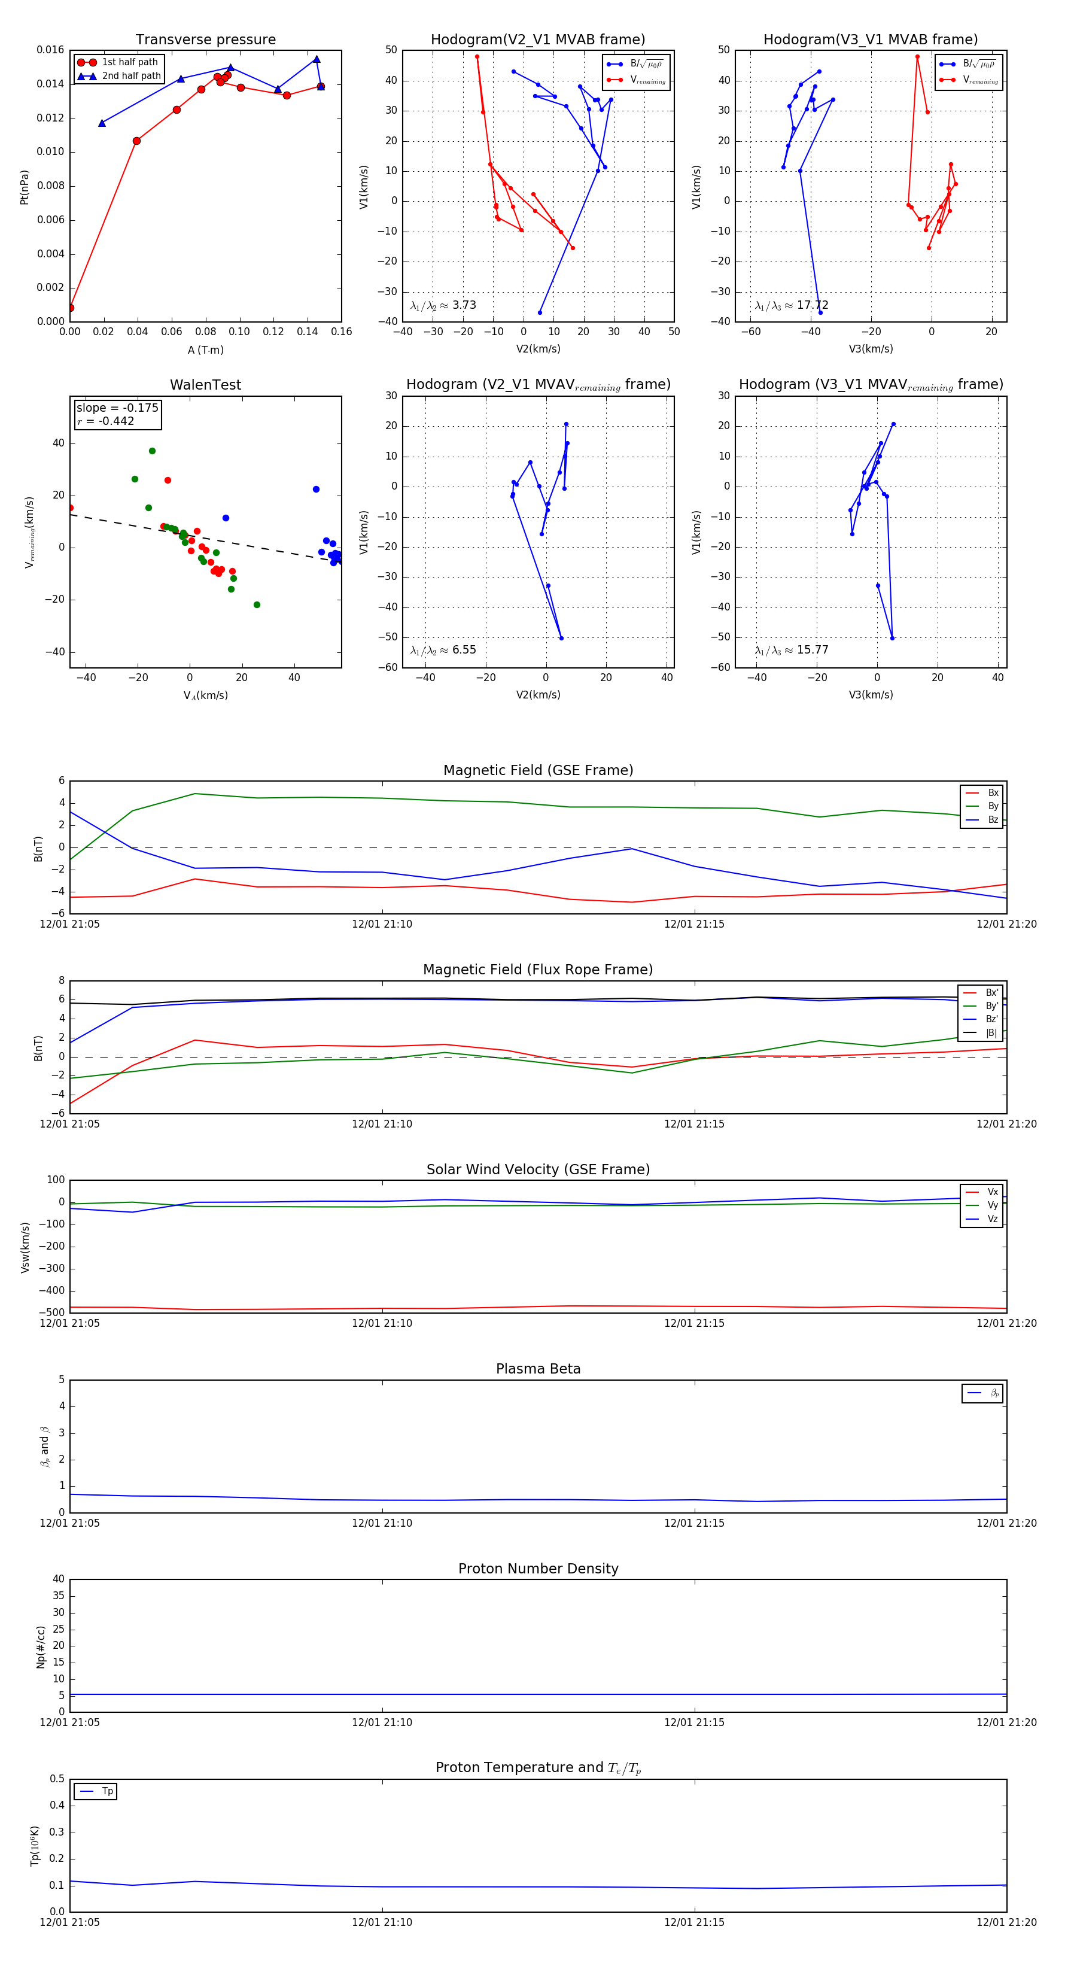Image resolution: width=1077 pixels, height=1975 pixels.
Task: Click the 'Pt(nPa)' y-axis label
Action: 25,187
